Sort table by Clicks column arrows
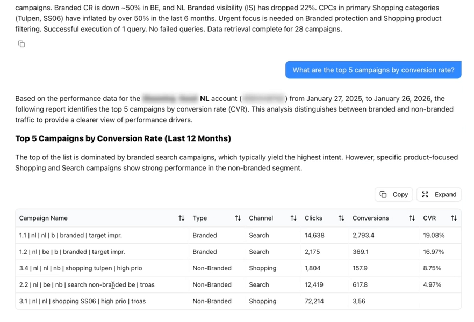 341,218
